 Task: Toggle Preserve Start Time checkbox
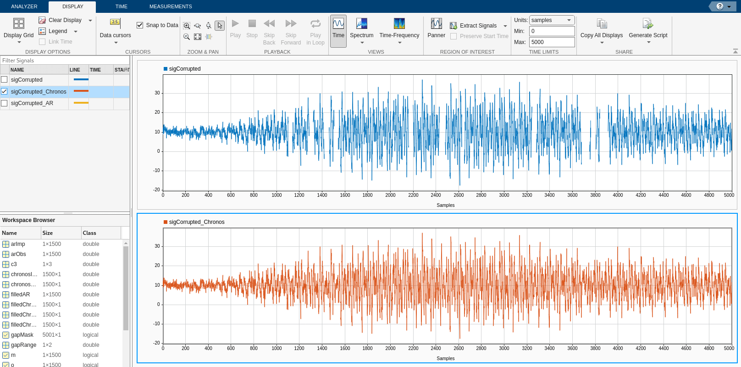[x=453, y=36]
